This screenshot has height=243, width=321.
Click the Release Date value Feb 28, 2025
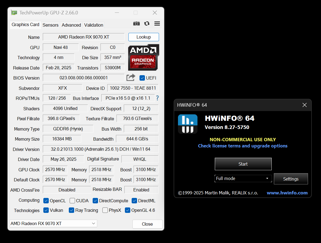(59, 68)
